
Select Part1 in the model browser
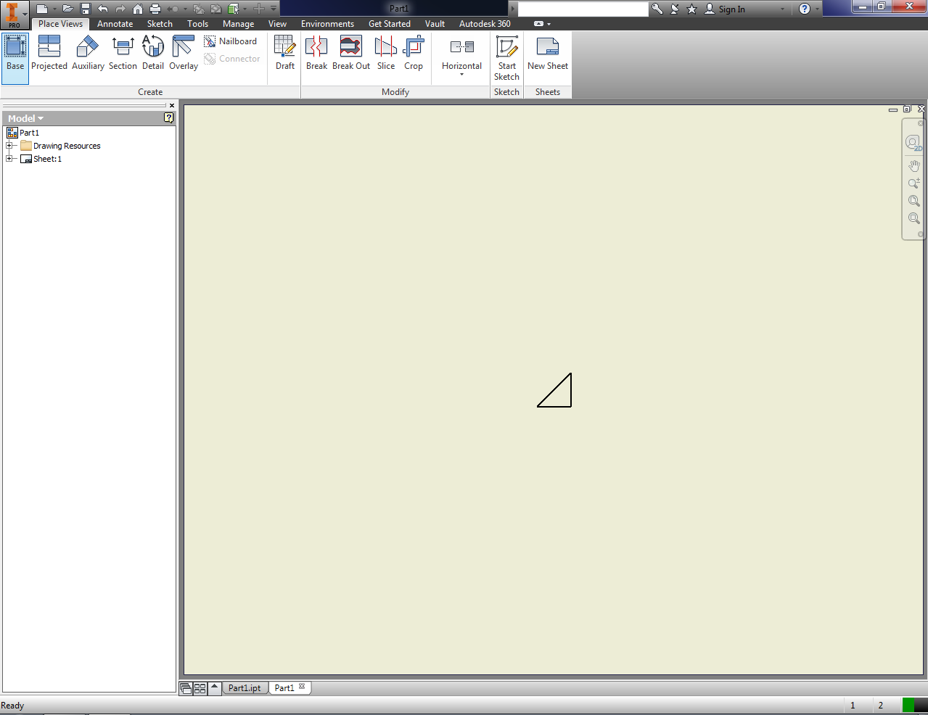coord(29,132)
